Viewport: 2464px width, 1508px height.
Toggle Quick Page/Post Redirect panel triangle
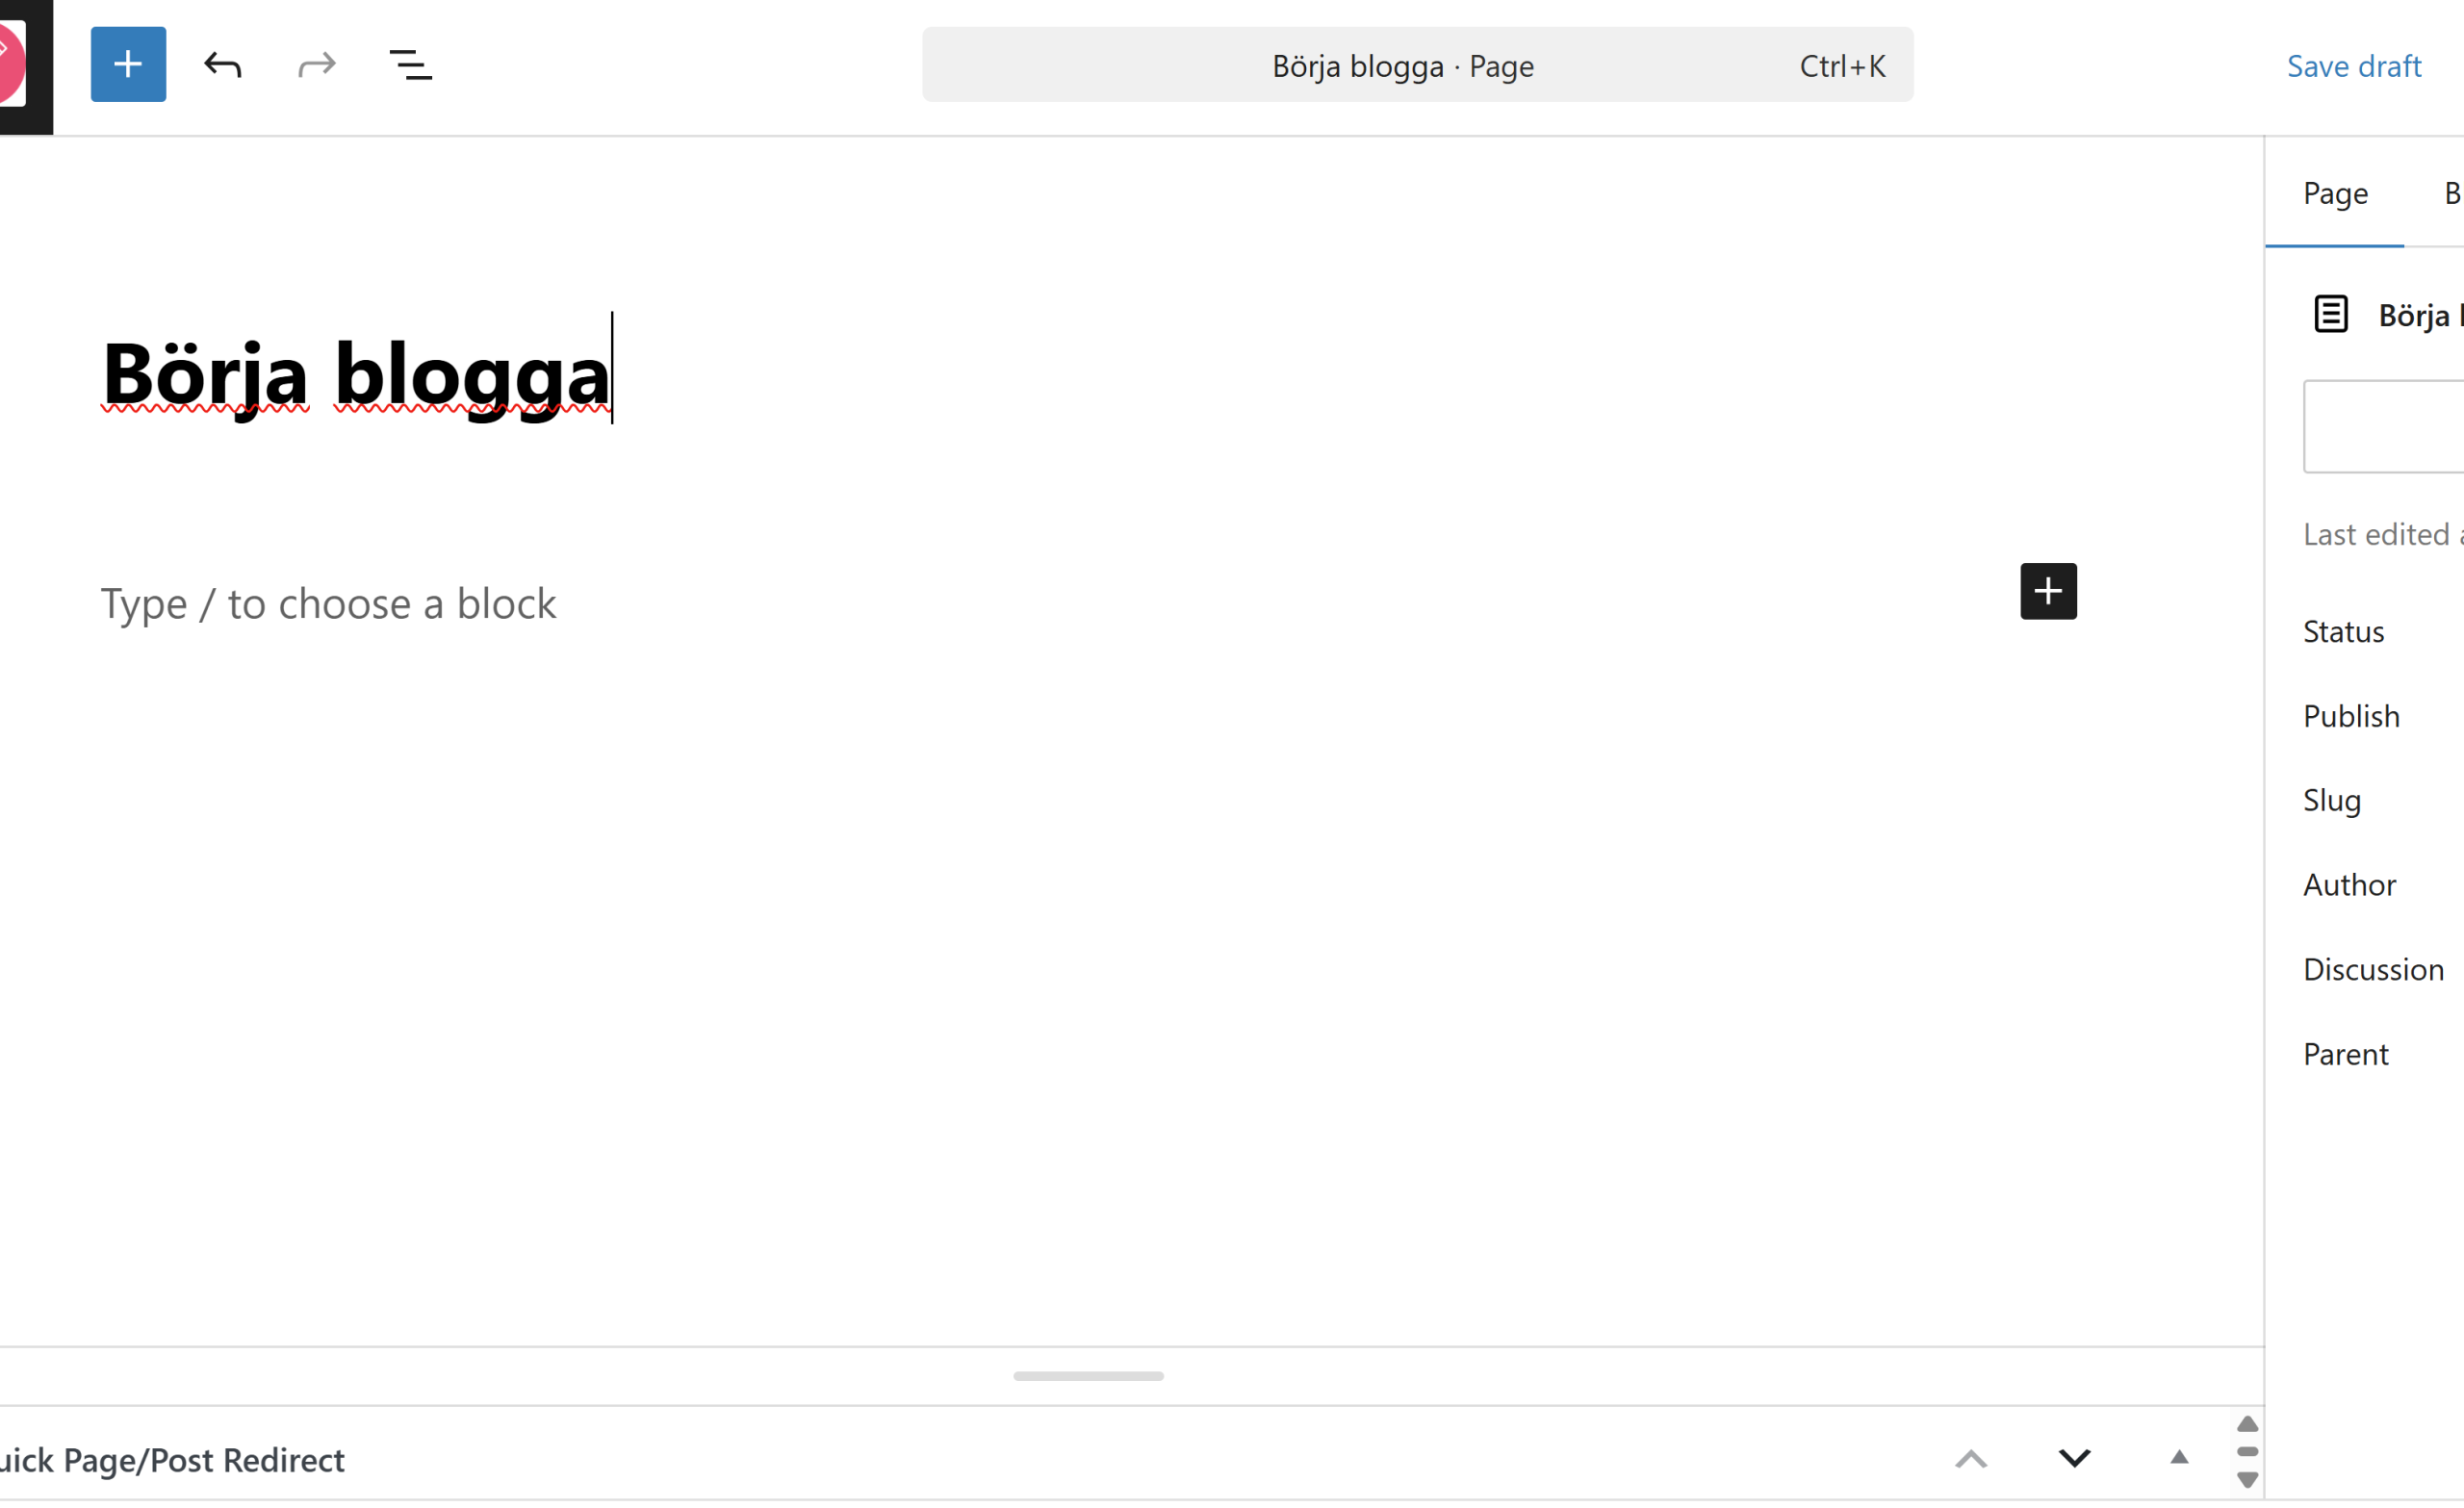(x=2178, y=1459)
